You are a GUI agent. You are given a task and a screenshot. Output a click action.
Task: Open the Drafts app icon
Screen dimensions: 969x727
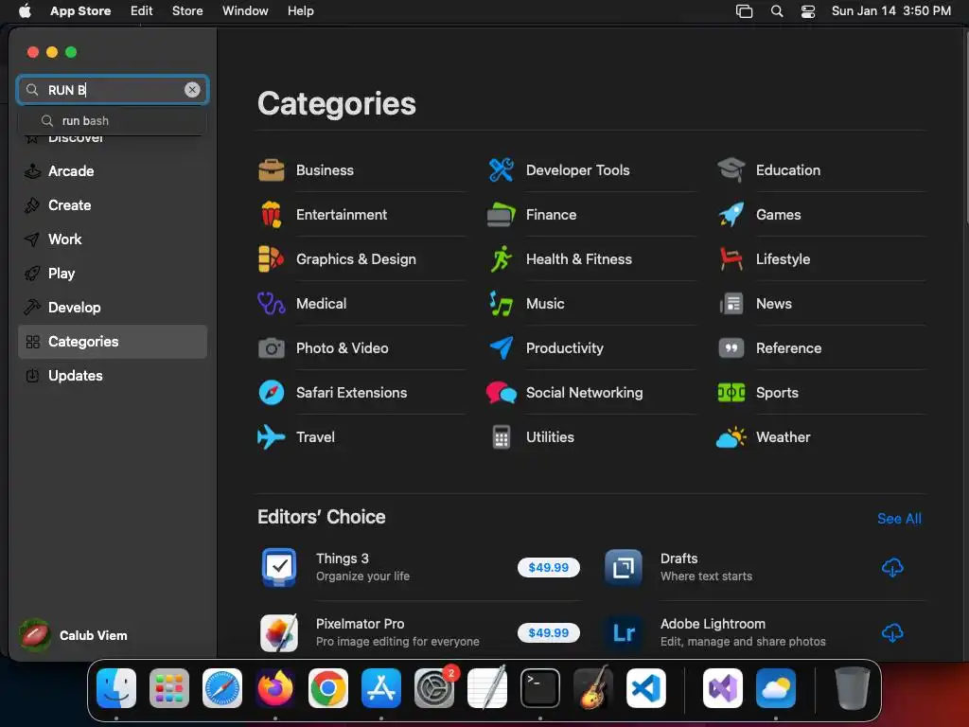(624, 567)
